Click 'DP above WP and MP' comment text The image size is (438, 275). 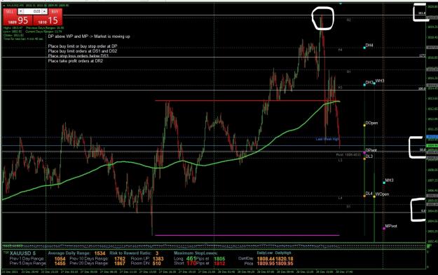[x=89, y=36]
